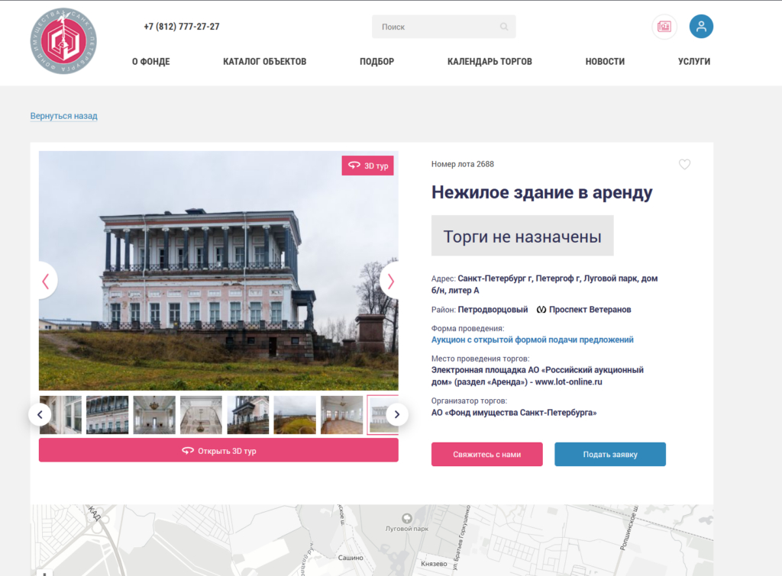This screenshot has height=576, width=782.
Task: Add lot to favorites with heart icon
Action: pos(684,165)
